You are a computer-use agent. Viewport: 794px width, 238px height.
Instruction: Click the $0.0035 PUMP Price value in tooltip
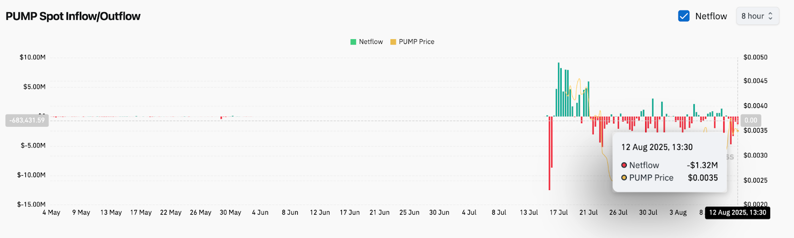click(x=703, y=178)
